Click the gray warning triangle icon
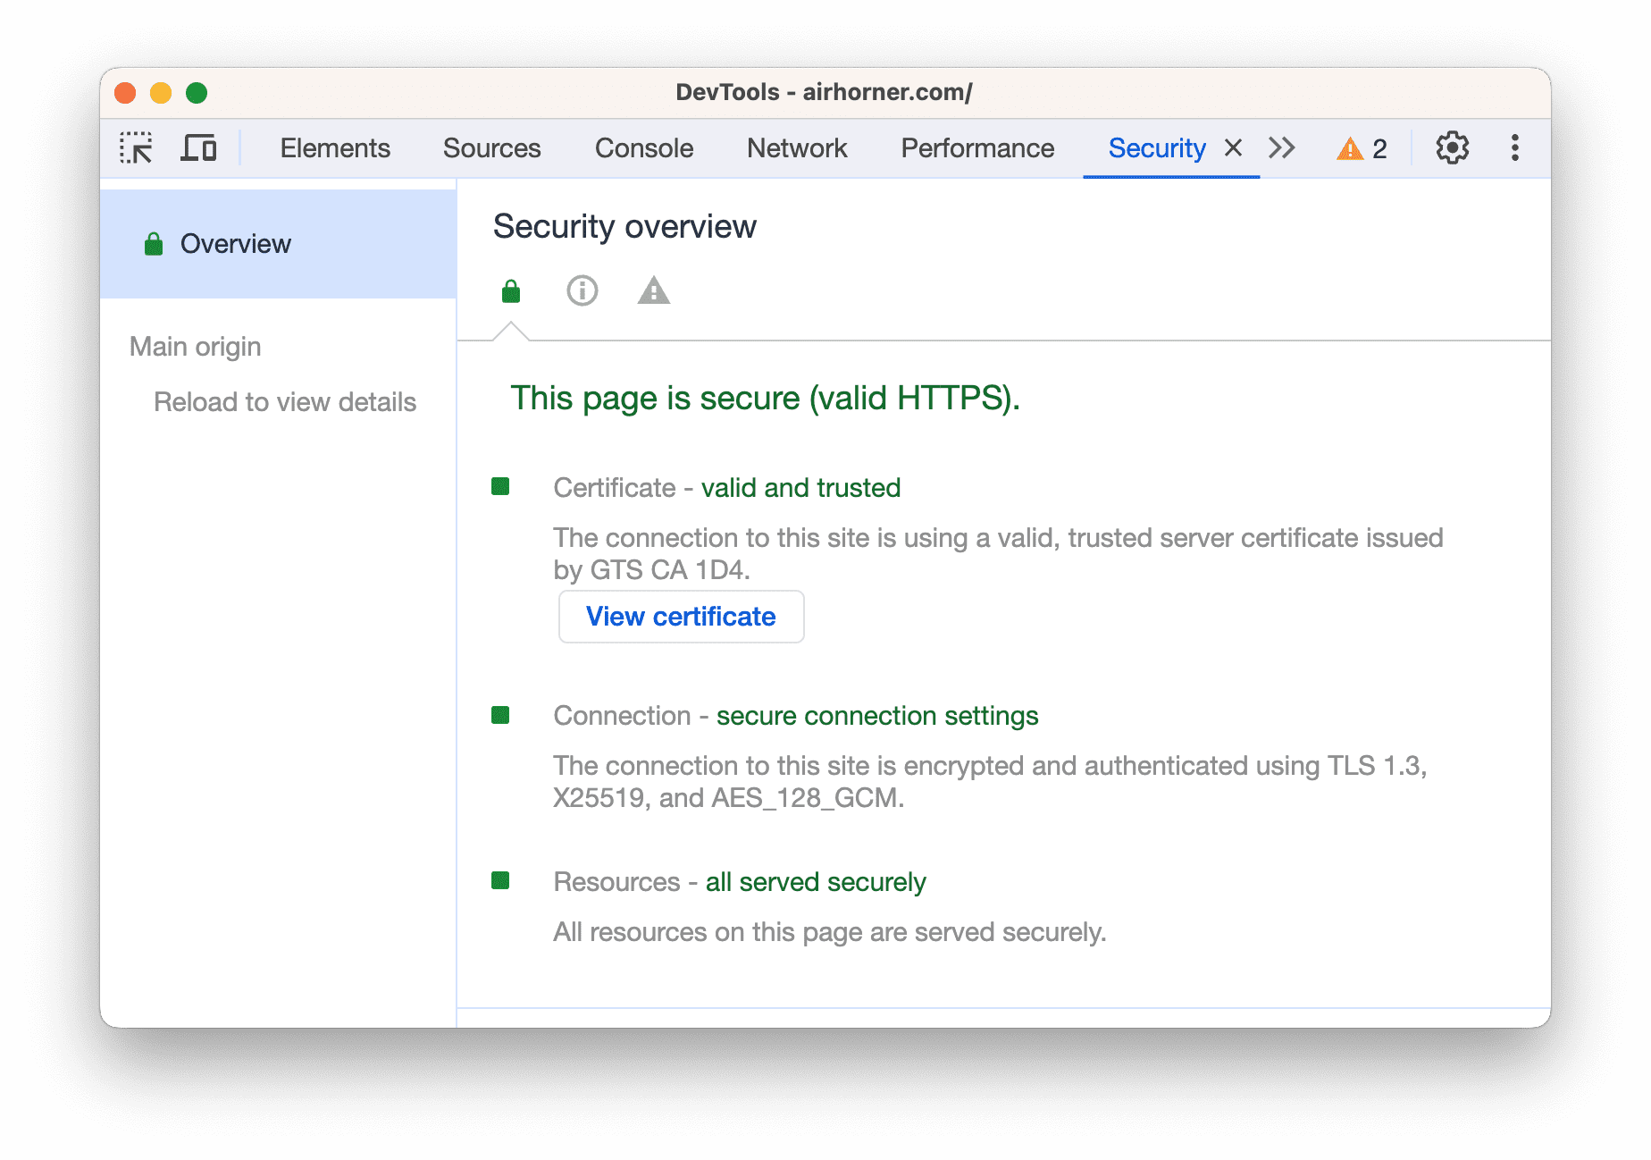The height and width of the screenshot is (1160, 1651). 654,291
